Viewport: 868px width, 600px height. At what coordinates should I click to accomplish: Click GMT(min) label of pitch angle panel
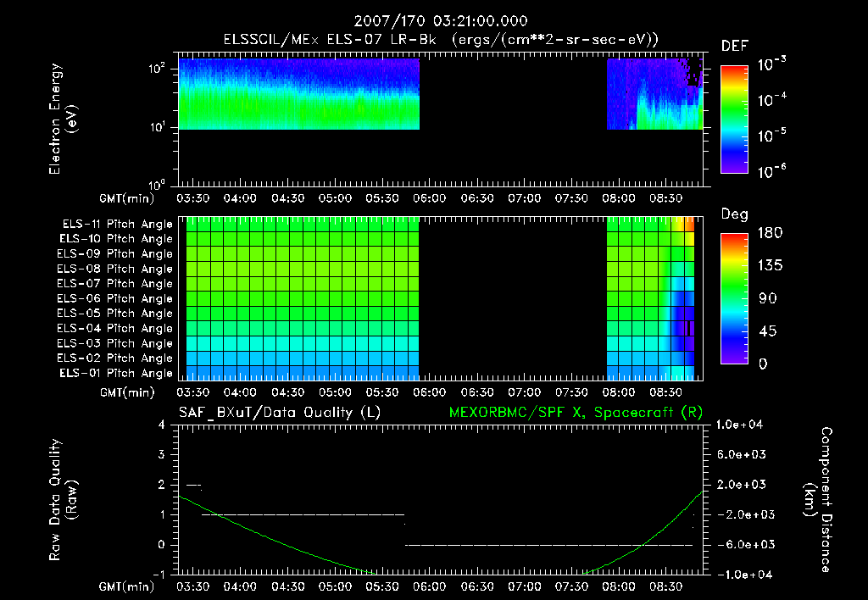point(127,393)
